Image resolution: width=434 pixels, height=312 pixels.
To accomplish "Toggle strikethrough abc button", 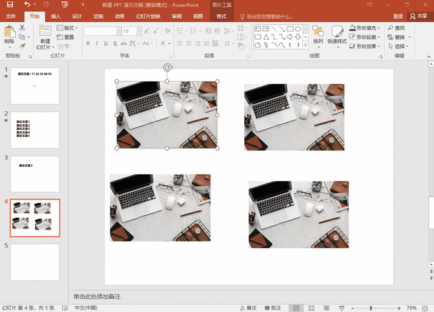I will click(124, 44).
